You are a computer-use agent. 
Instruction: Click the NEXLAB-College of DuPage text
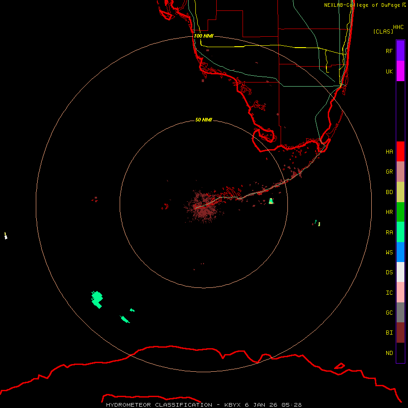(x=362, y=5)
